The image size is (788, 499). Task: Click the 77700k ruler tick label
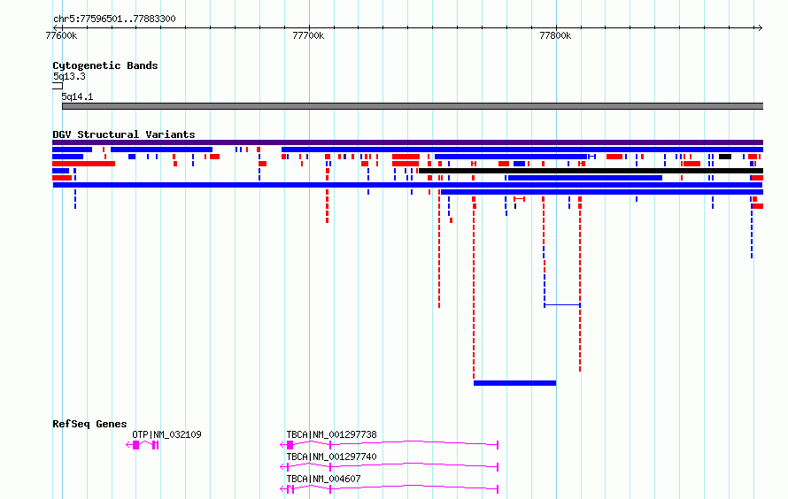coord(308,35)
